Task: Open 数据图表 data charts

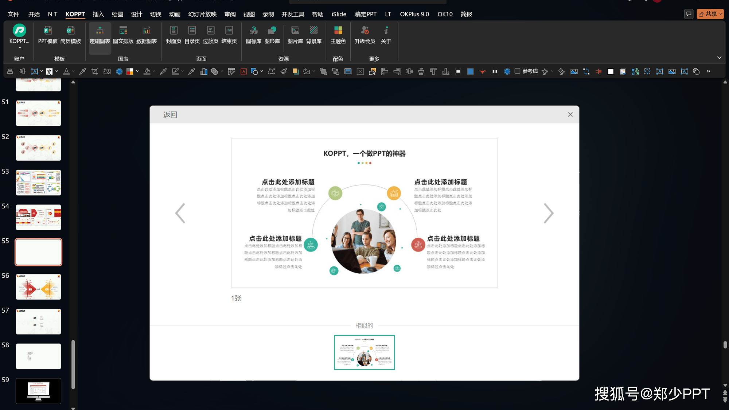Action: tap(147, 35)
